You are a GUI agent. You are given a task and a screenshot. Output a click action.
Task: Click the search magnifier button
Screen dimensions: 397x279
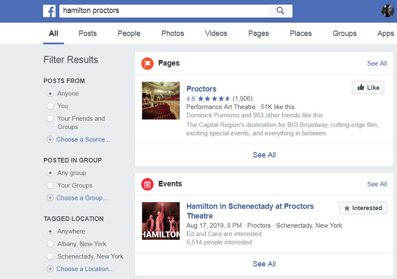280,11
